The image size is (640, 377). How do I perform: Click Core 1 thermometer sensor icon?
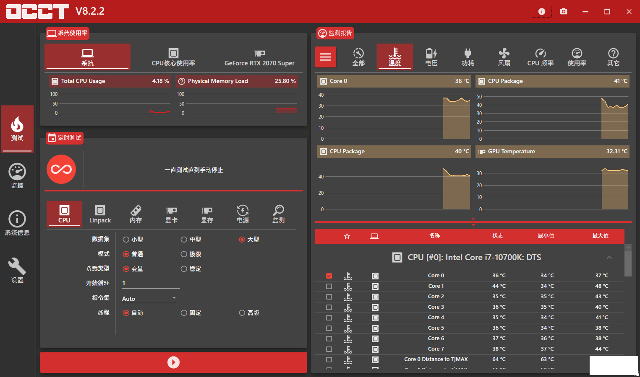tap(348, 287)
